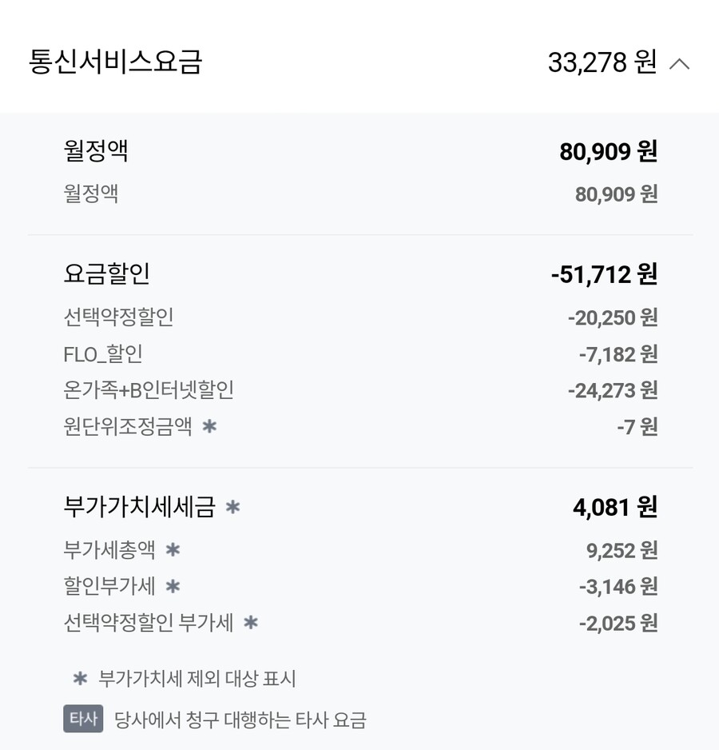Click the 타사 badge icon
Screen dimensions: 719x750
click(x=83, y=719)
